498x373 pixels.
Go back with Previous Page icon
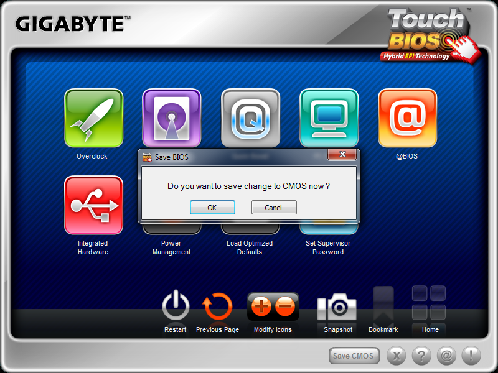click(x=217, y=306)
